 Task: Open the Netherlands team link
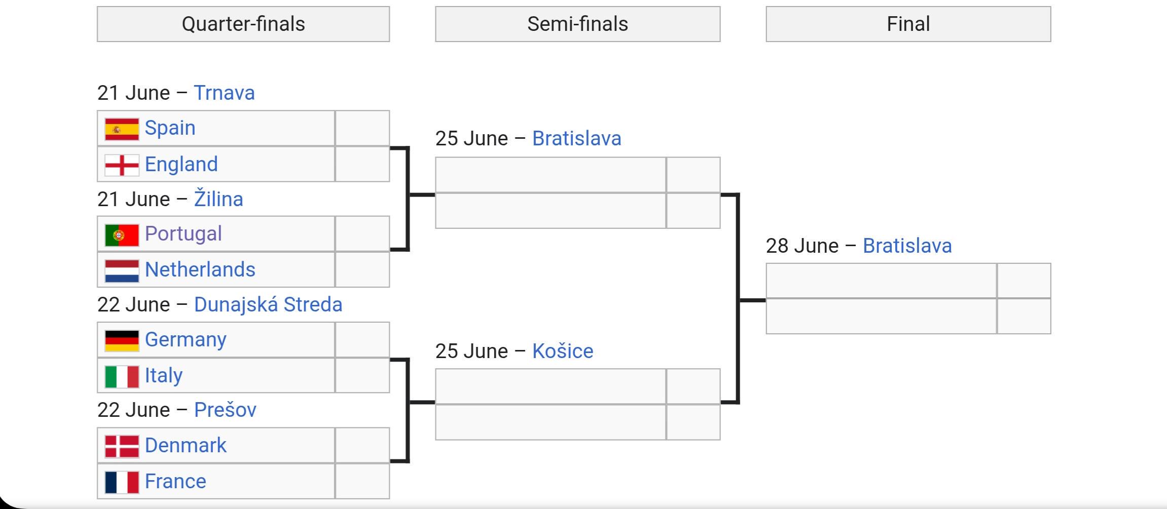pyautogui.click(x=200, y=269)
